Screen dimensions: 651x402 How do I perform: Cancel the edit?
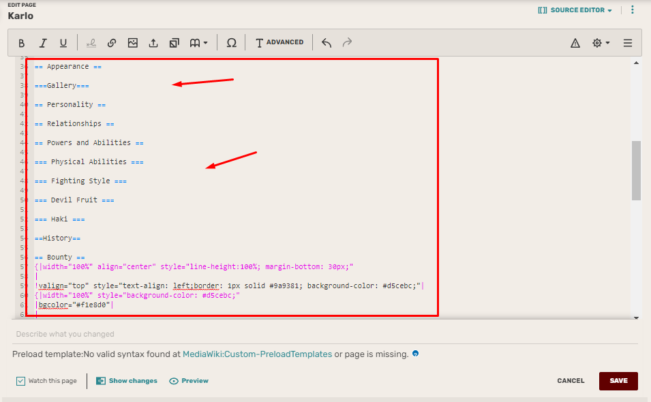[571, 381]
